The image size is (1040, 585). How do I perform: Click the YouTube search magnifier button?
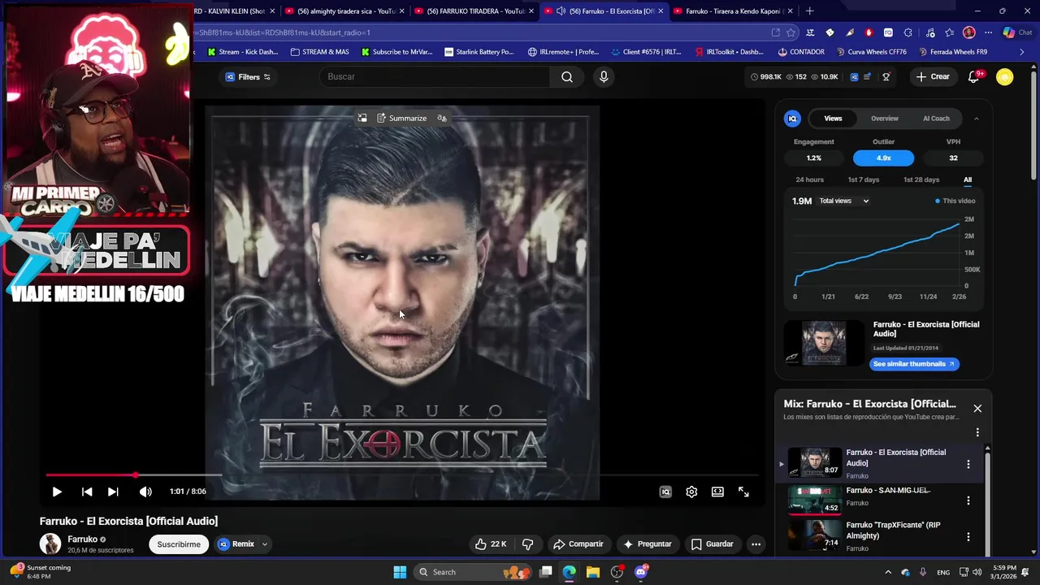tap(567, 76)
